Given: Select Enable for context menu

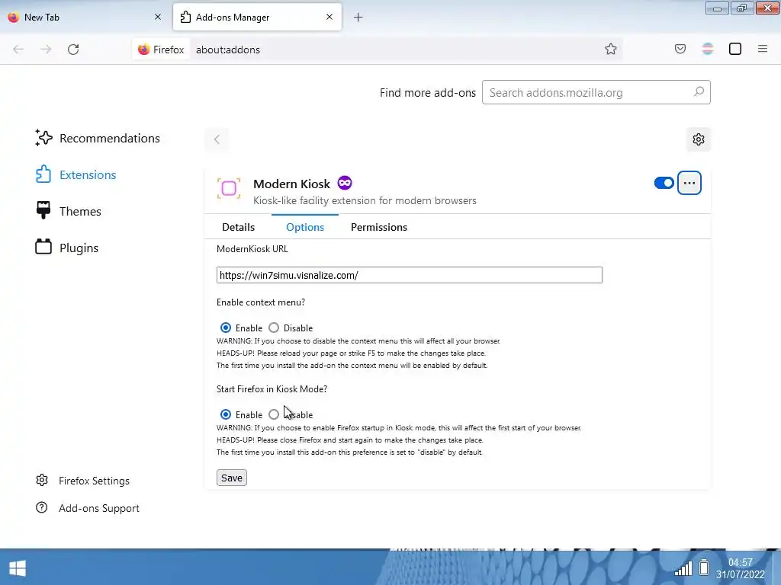Looking at the screenshot, I should click(226, 328).
